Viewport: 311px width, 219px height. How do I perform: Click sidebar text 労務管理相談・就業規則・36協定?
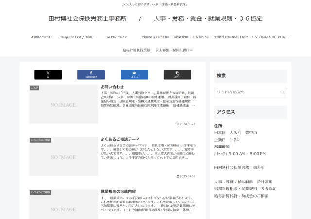pyautogui.click(x=245, y=189)
